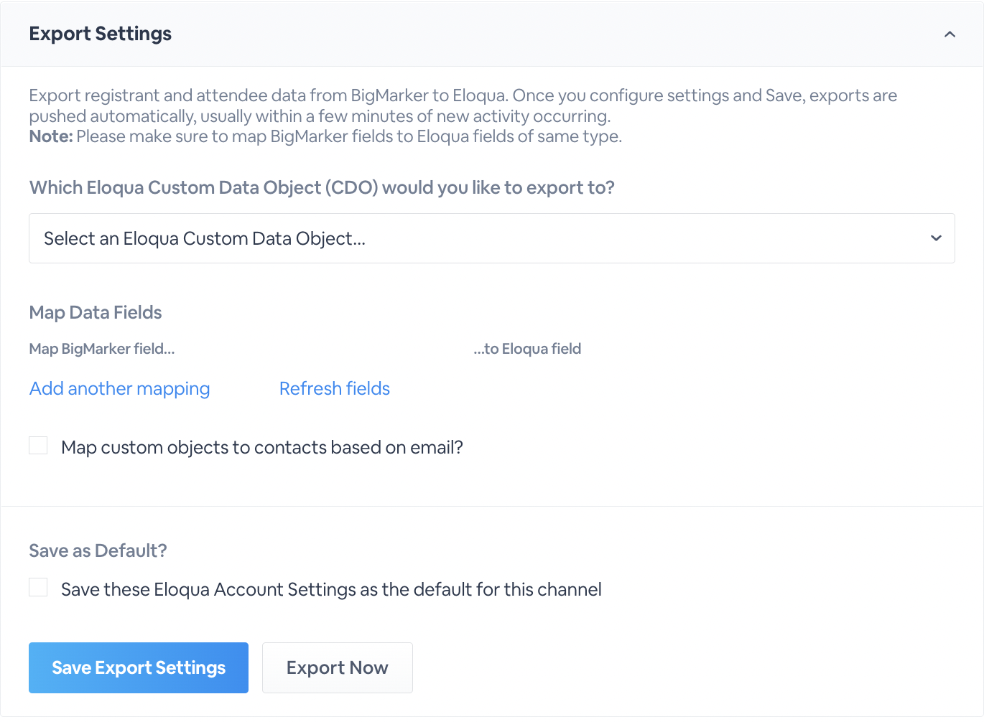Enable mapping custom objects to contacts by email

(38, 445)
